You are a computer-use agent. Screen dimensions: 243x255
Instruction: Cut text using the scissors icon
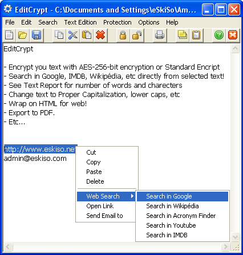pos(73,35)
